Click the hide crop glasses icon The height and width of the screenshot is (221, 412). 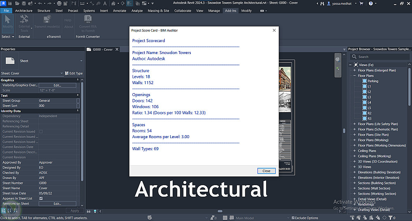pyautogui.click(x=89, y=211)
